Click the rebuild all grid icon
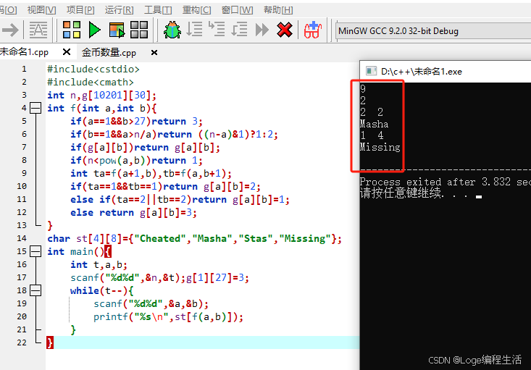 139,30
